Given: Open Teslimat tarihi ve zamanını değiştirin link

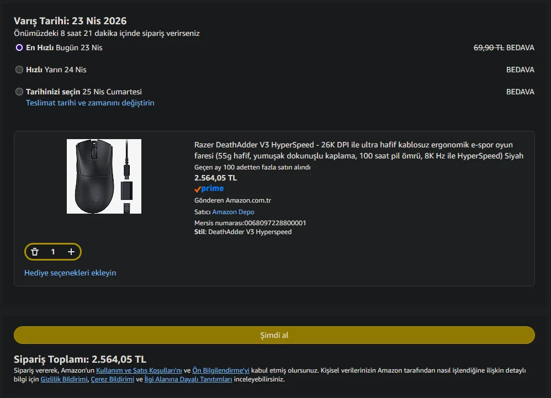Looking at the screenshot, I should point(90,103).
